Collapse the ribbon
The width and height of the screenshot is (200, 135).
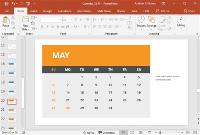(x=197, y=34)
